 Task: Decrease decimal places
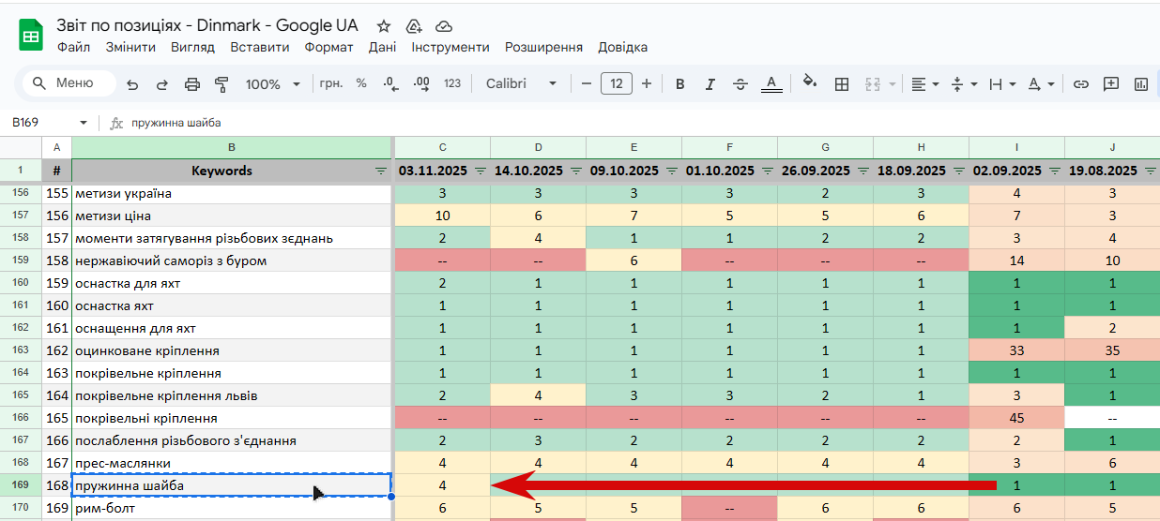coord(391,83)
